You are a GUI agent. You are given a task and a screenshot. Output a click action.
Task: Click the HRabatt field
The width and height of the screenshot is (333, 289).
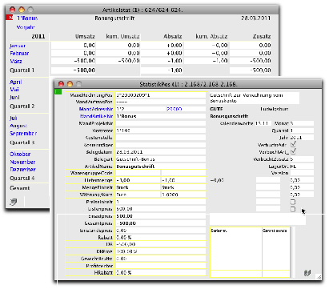tap(160, 272)
